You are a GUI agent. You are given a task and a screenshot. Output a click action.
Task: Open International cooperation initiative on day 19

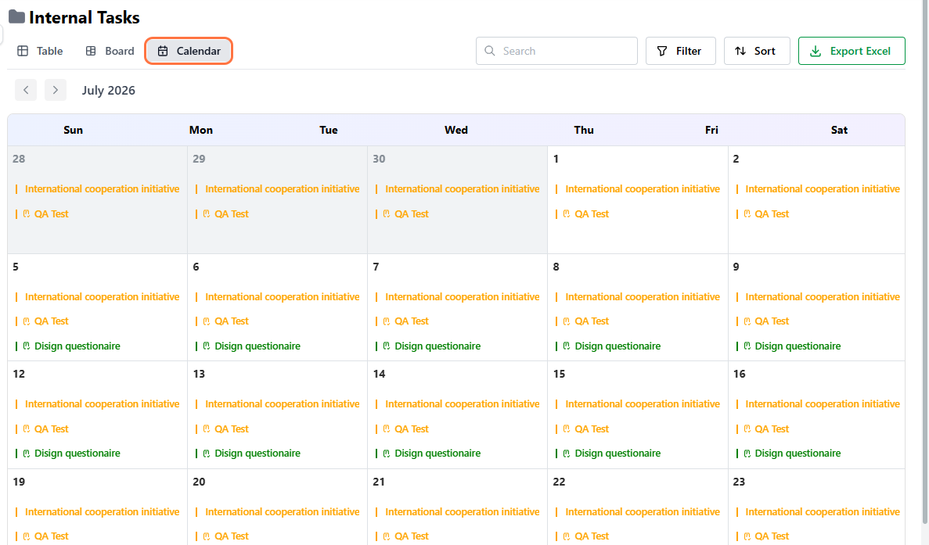[x=102, y=512]
